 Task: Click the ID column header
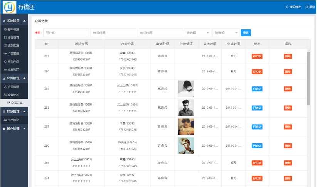click(47, 44)
